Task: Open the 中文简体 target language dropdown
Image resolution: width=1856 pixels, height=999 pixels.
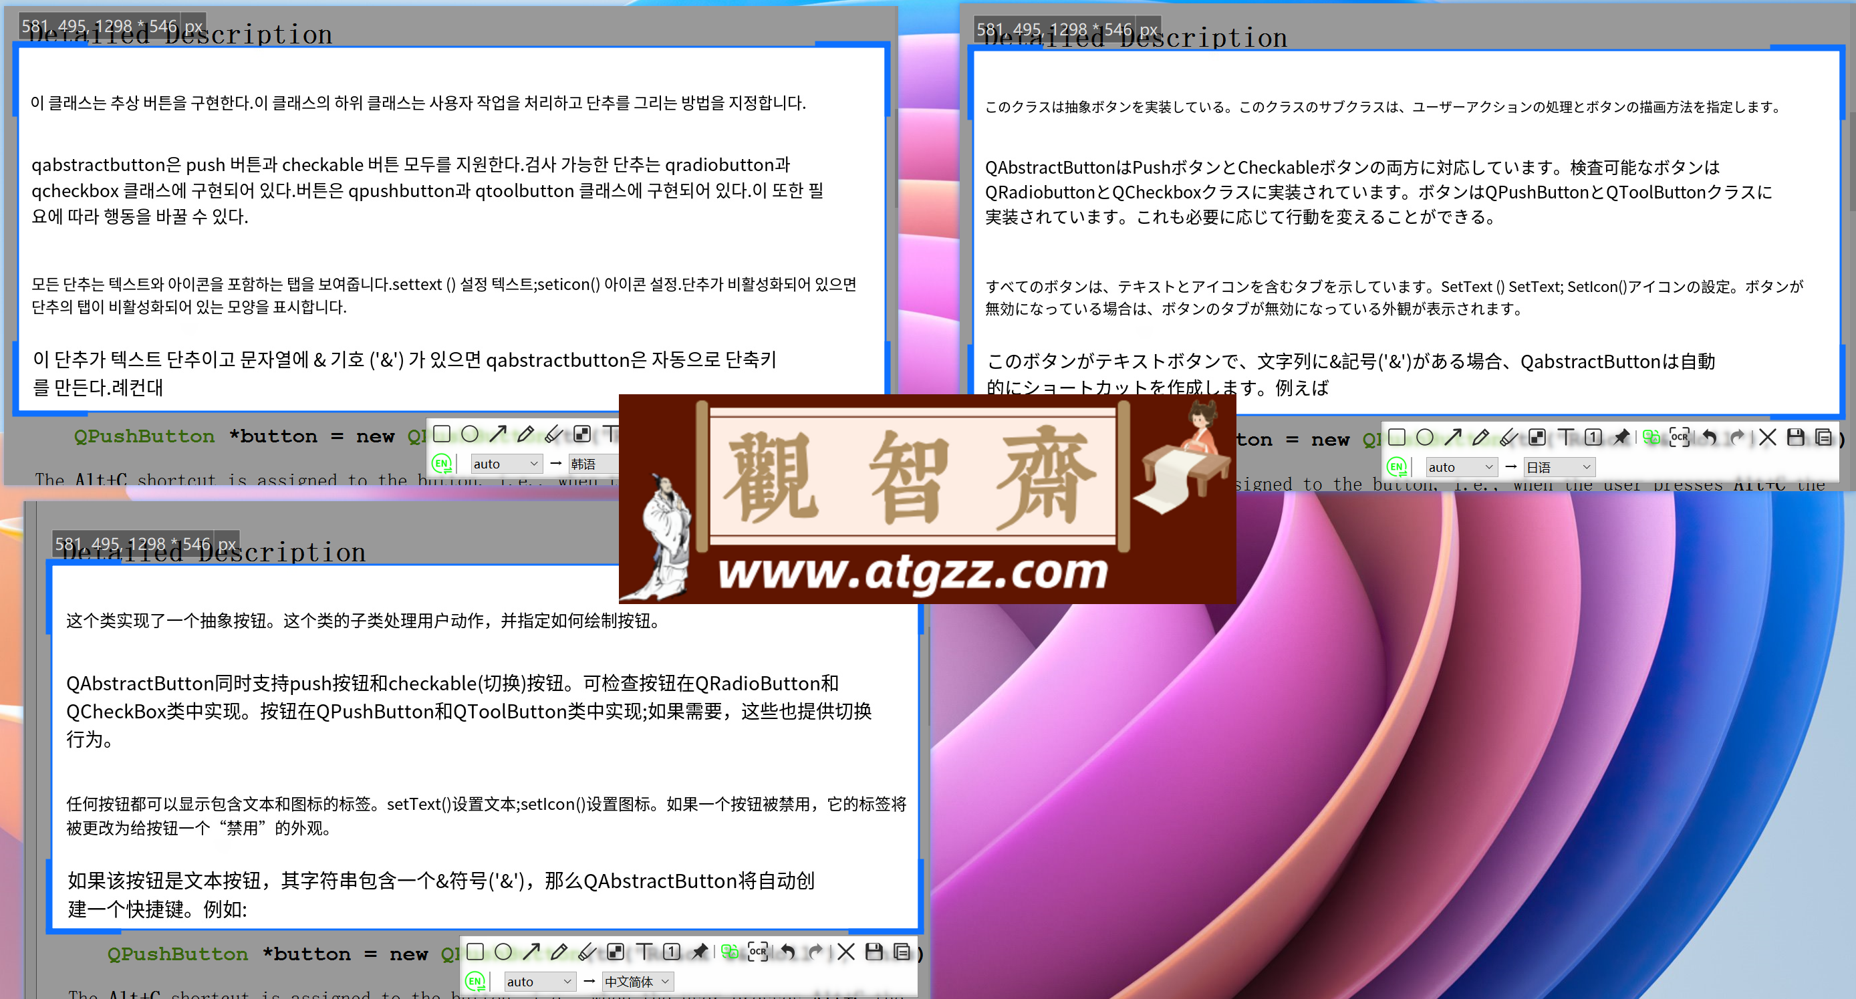Action: click(x=638, y=981)
